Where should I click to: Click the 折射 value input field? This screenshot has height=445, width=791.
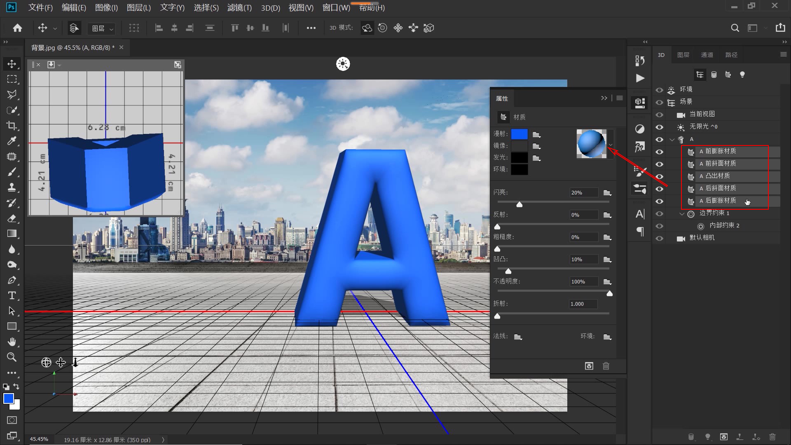583,304
